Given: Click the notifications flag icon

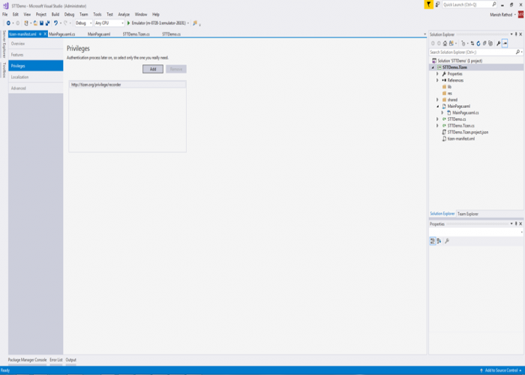Looking at the screenshot, I should coord(428,4).
